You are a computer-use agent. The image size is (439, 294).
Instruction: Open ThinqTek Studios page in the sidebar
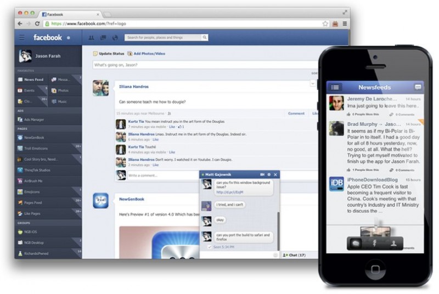coord(48,170)
